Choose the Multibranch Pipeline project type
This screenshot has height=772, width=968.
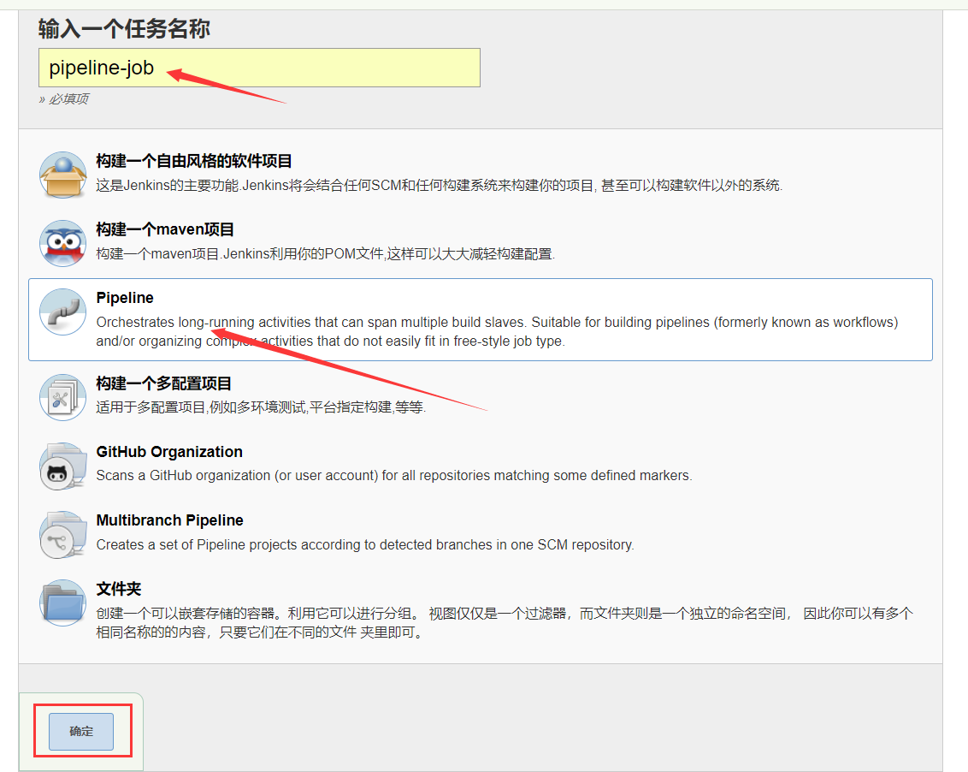tap(169, 520)
